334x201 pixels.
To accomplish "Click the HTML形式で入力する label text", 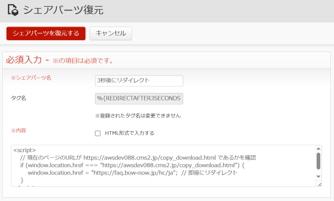I will [x=129, y=133].
